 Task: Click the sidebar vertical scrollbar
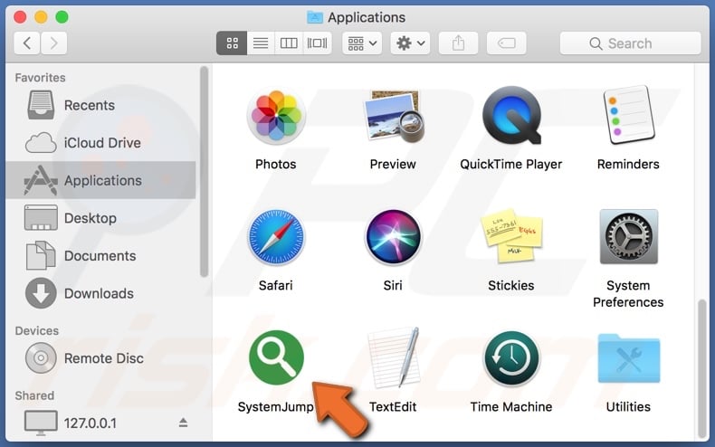tap(204, 172)
